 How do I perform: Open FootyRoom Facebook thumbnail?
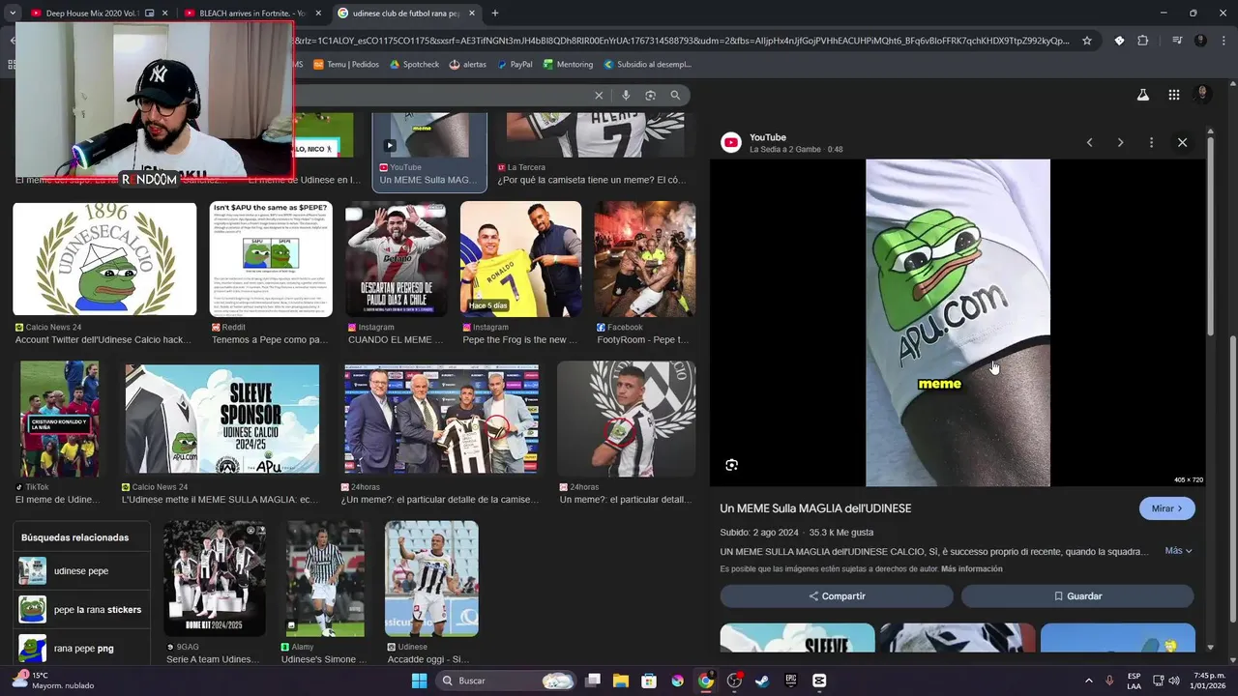coord(644,259)
